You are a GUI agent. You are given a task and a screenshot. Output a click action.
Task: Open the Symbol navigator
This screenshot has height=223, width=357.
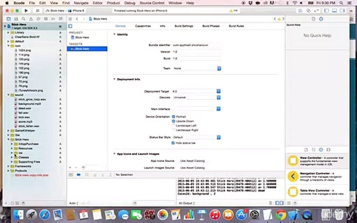pyautogui.click(x=16, y=19)
